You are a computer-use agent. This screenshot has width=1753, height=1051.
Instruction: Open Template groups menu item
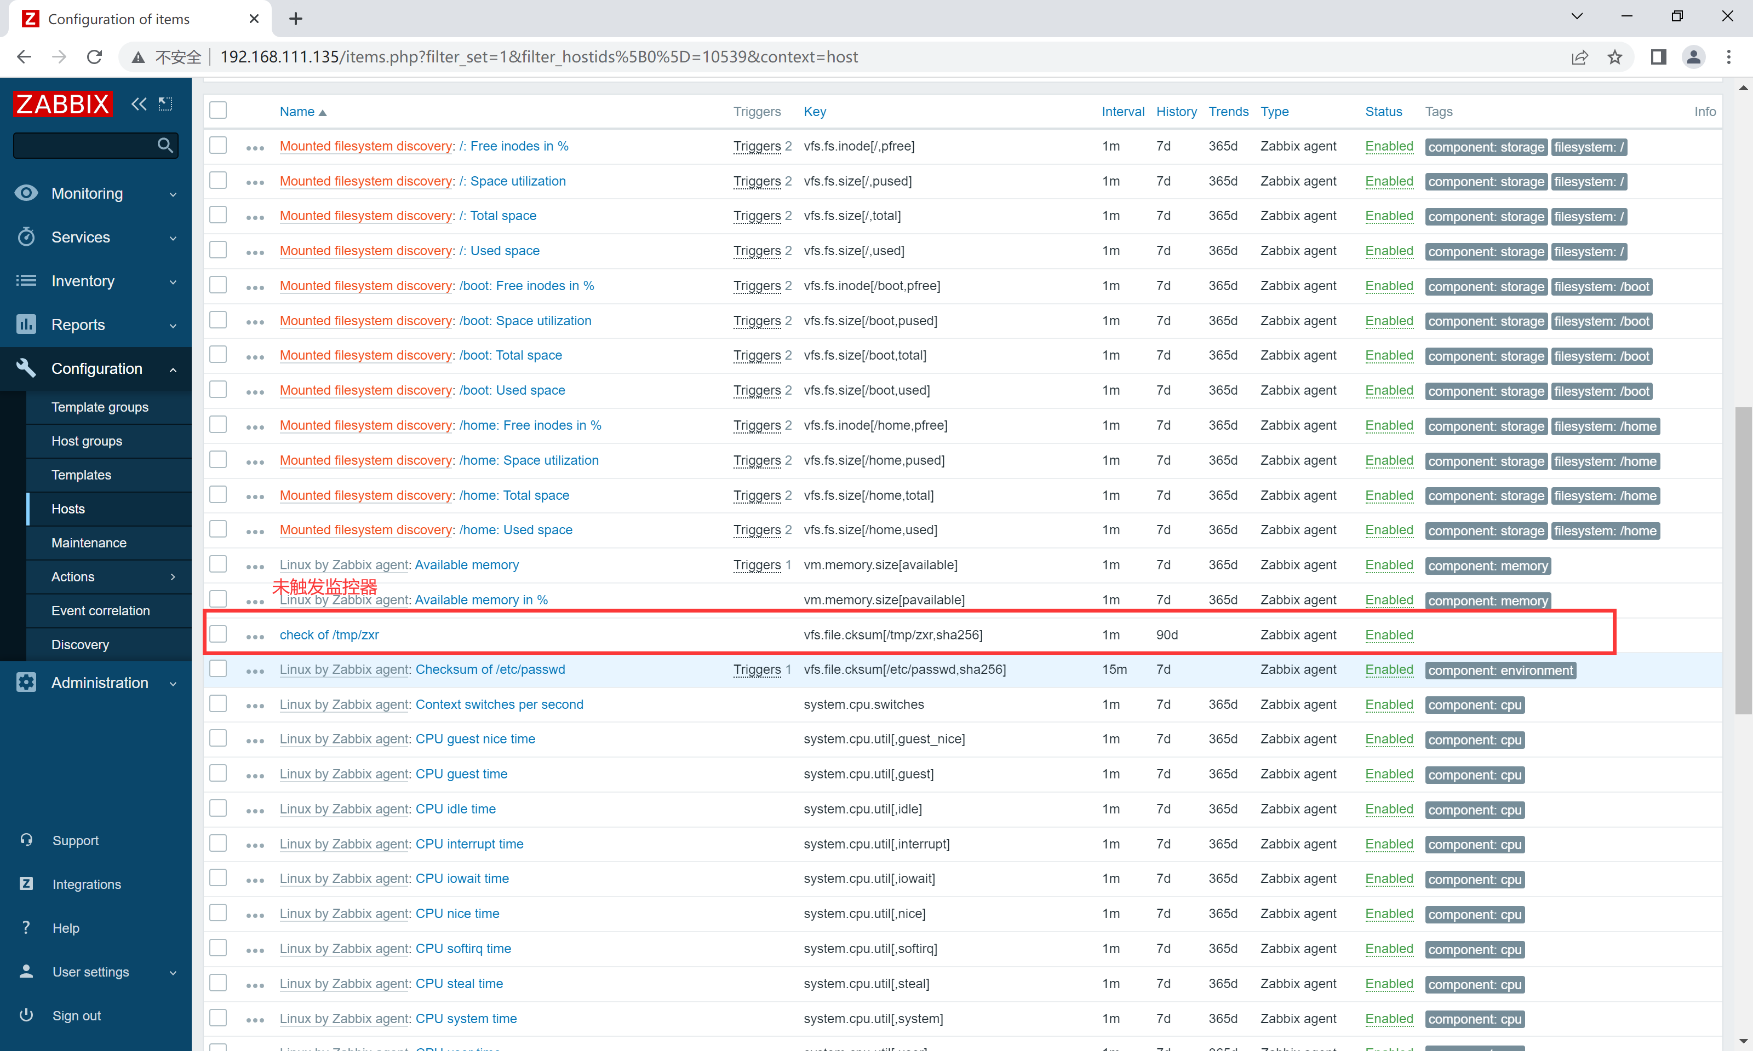pos(100,407)
